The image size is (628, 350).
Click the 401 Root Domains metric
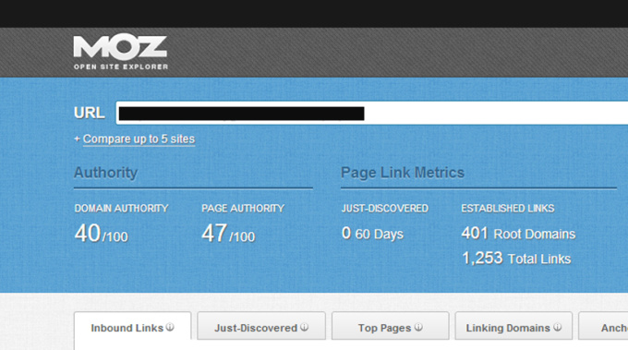pyautogui.click(x=518, y=234)
